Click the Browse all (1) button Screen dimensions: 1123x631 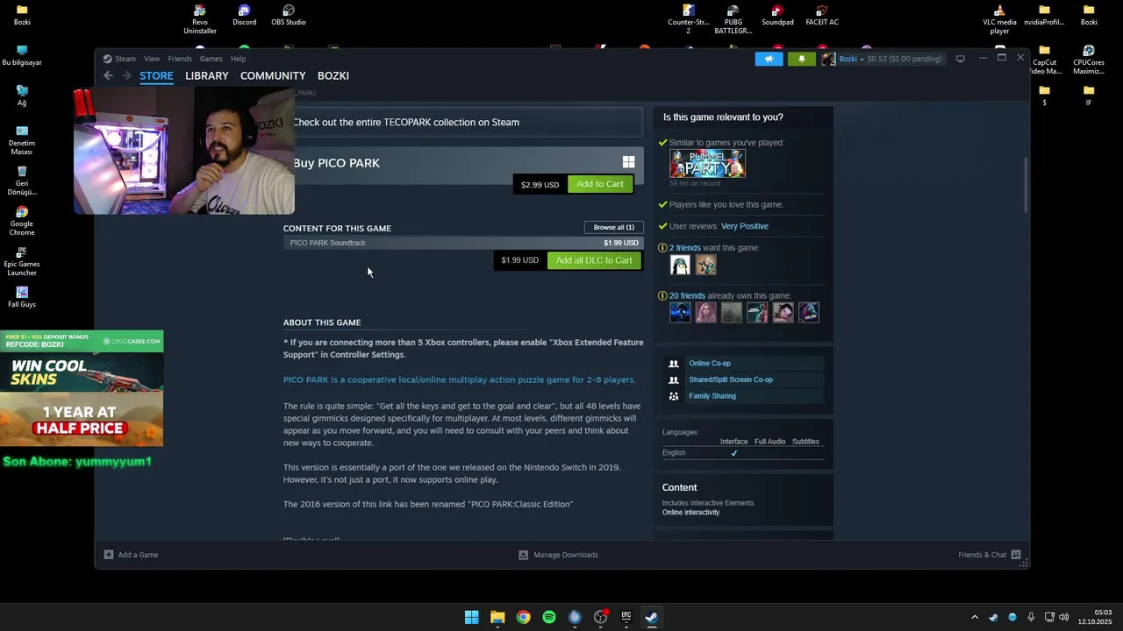[x=613, y=227]
